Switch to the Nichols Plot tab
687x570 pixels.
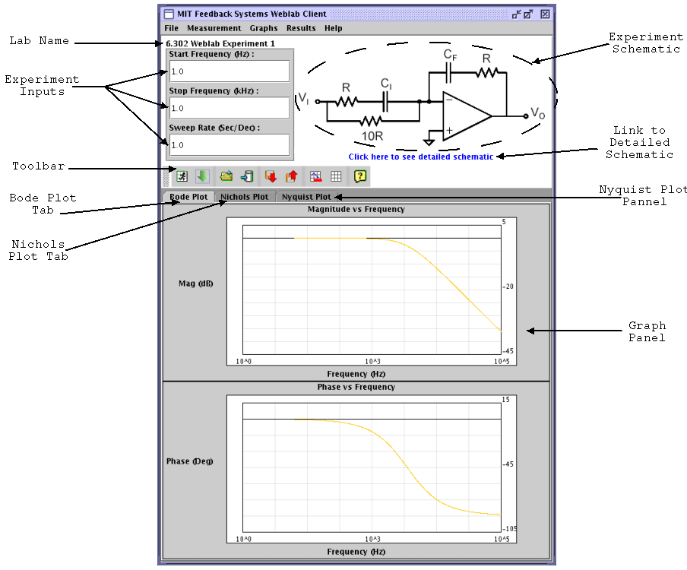pos(244,196)
